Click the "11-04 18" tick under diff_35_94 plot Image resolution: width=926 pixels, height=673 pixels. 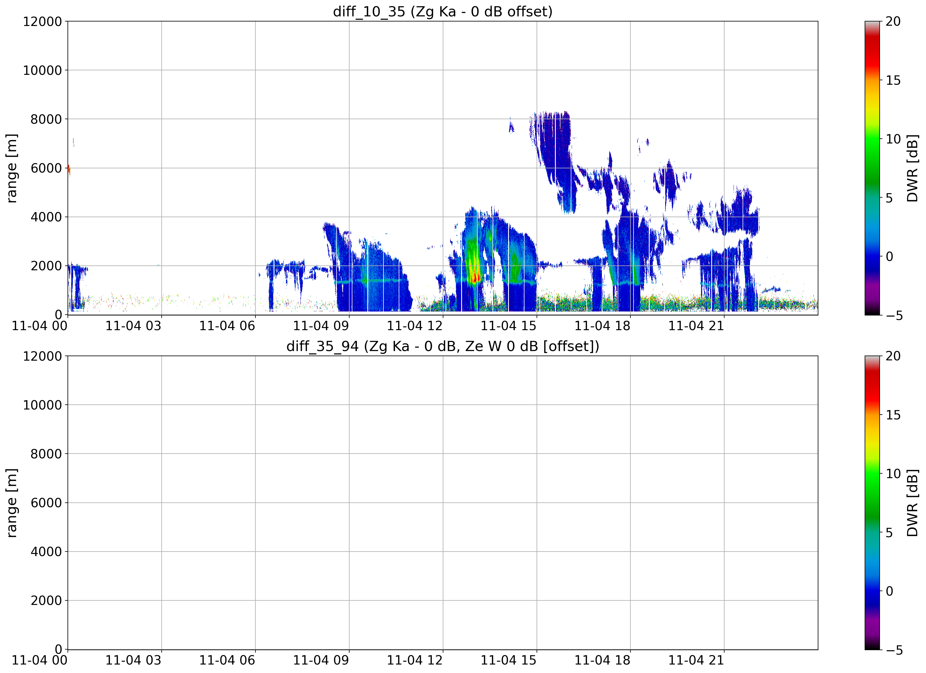tap(603, 660)
